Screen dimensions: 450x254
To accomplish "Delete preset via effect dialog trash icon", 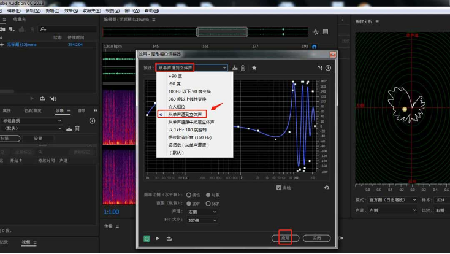I will (x=243, y=68).
